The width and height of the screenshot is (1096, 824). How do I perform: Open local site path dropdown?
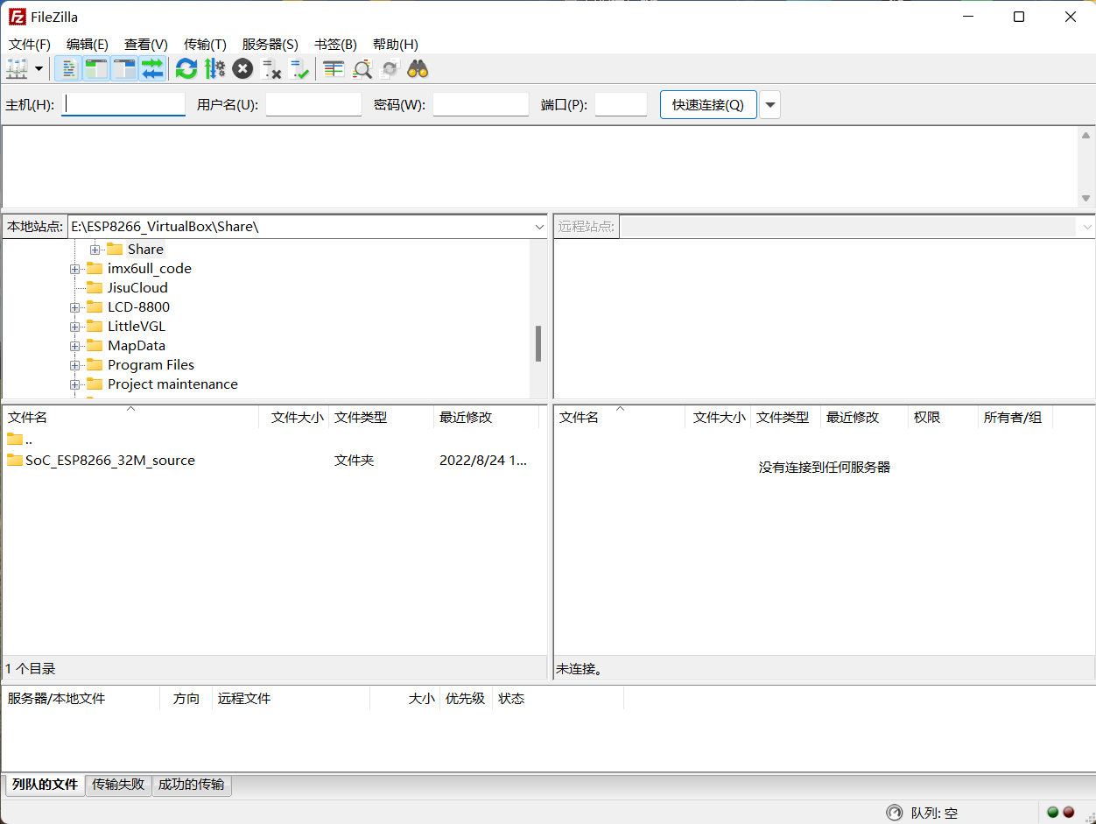(x=539, y=227)
